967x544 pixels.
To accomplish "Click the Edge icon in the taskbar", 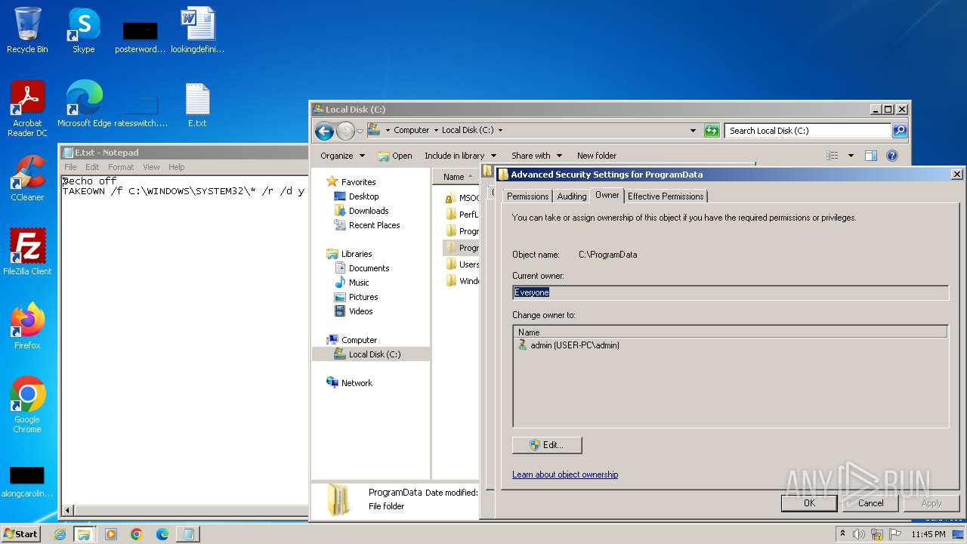I will [x=162, y=534].
